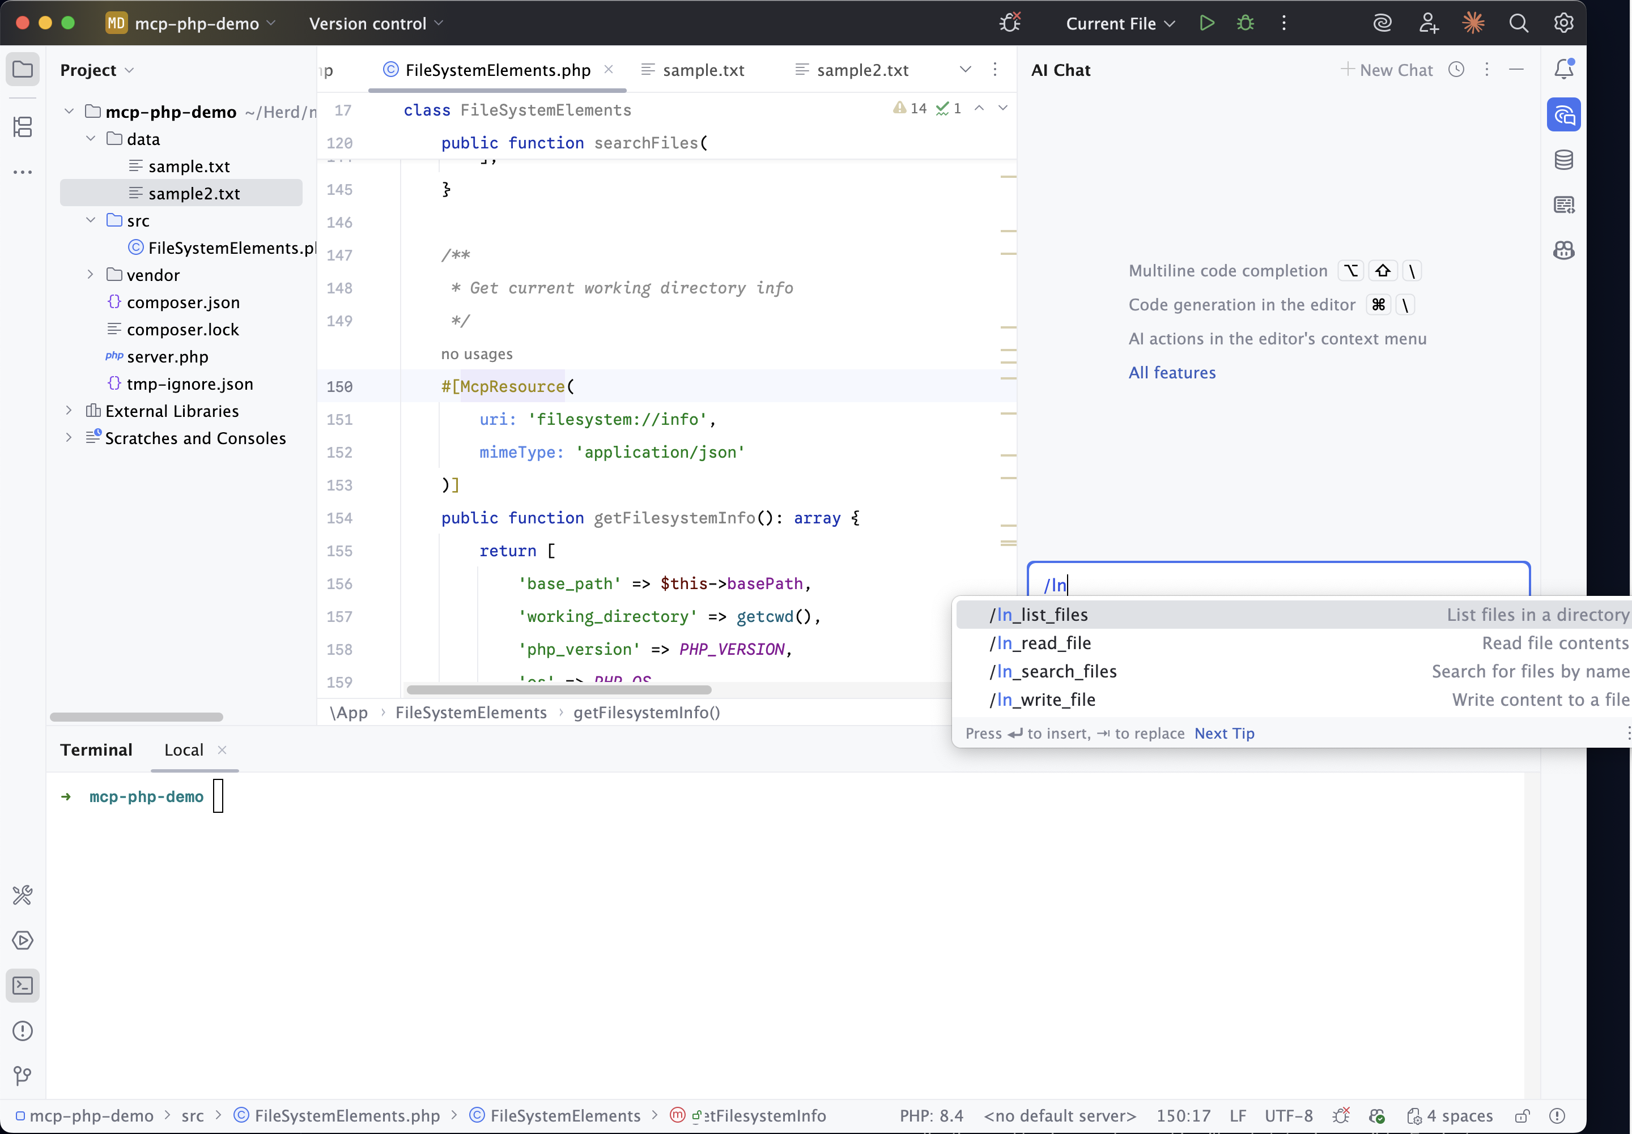Open the editor tabs options menu
Screen dimensions: 1632x1134
(995, 70)
